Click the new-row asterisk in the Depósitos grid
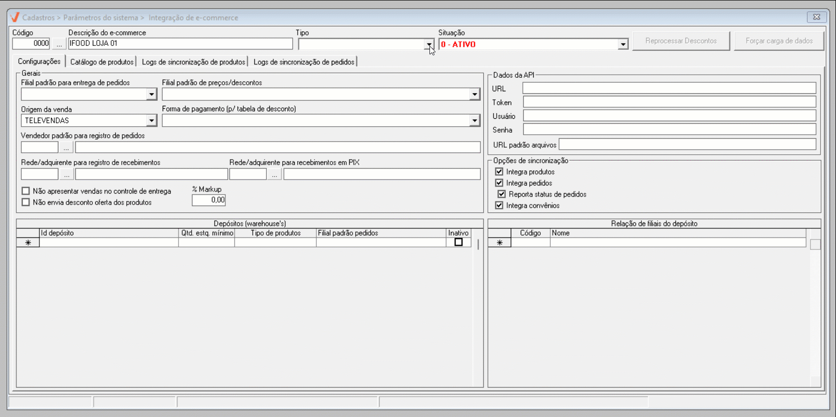Image resolution: width=836 pixels, height=417 pixels. click(x=28, y=242)
